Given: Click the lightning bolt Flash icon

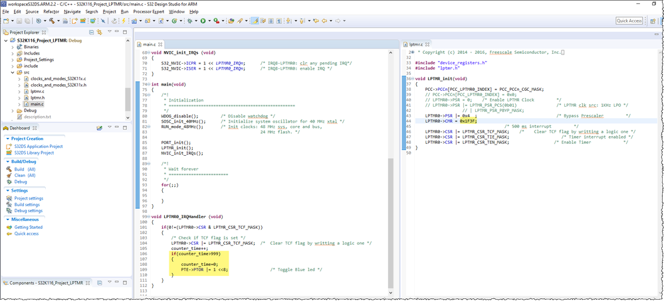Looking at the screenshot, I should tap(124, 21).
